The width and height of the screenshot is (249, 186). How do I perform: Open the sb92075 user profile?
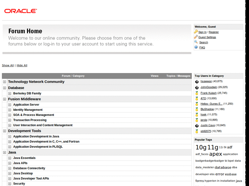[x=206, y=131]
